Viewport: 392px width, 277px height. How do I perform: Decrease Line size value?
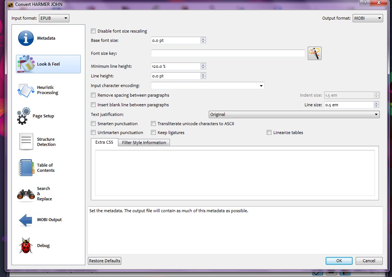click(376, 107)
